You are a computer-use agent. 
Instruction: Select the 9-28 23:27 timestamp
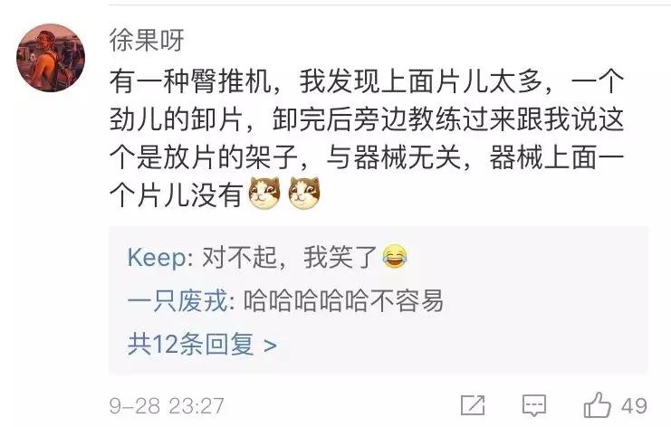point(167,405)
